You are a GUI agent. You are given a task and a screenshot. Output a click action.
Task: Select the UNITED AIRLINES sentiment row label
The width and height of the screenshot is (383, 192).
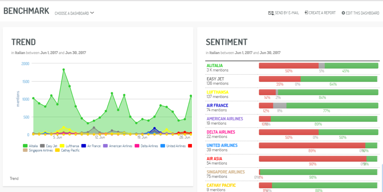point(222,145)
